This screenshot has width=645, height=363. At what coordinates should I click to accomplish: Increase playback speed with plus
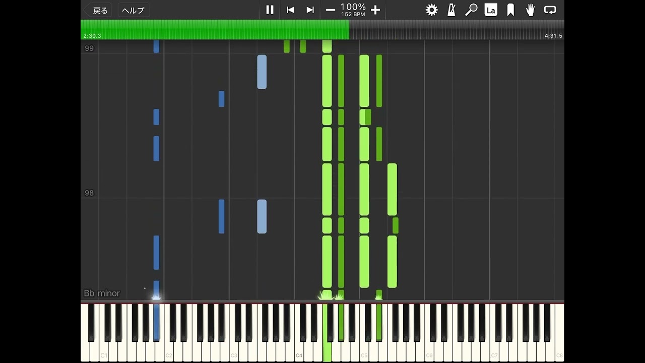[375, 10]
